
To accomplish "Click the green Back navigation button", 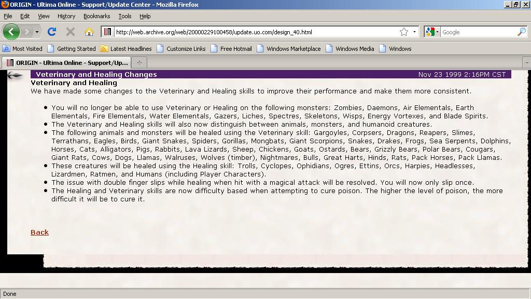I will click(x=11, y=32).
